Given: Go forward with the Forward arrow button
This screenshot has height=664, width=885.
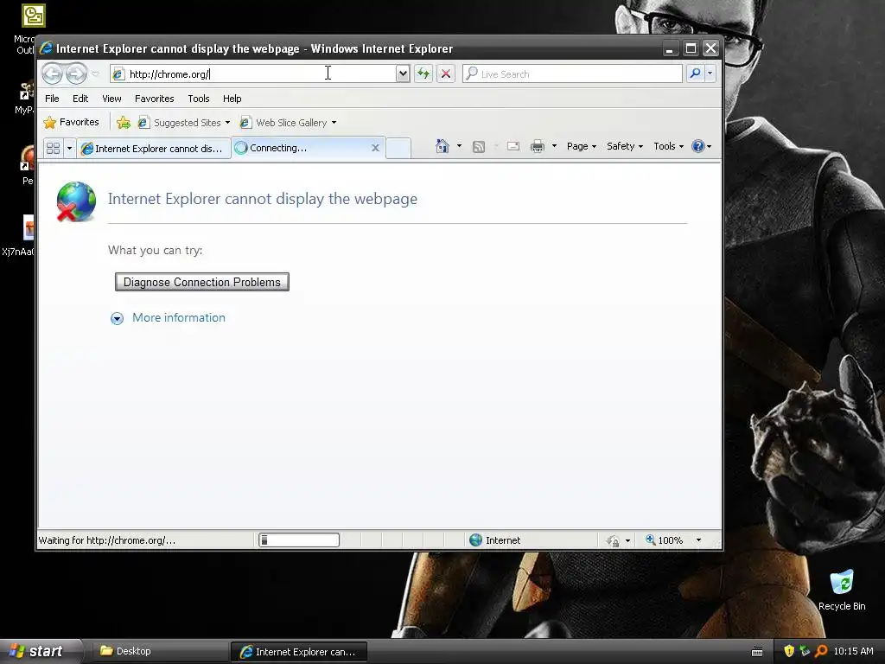Looking at the screenshot, I should click(x=76, y=73).
